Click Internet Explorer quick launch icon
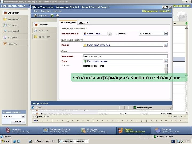This screenshot has width=192, height=144. click(14, 141)
